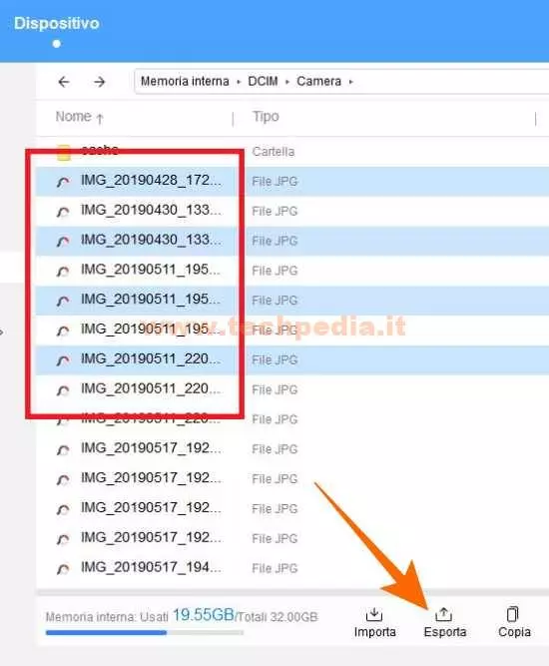Screen dimensions: 549x666
Task: Select the yellow folder icon in the Cartella row
Action: coord(64,153)
